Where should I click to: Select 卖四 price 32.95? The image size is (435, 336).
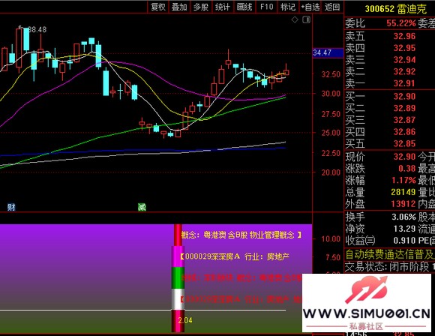point(404,48)
